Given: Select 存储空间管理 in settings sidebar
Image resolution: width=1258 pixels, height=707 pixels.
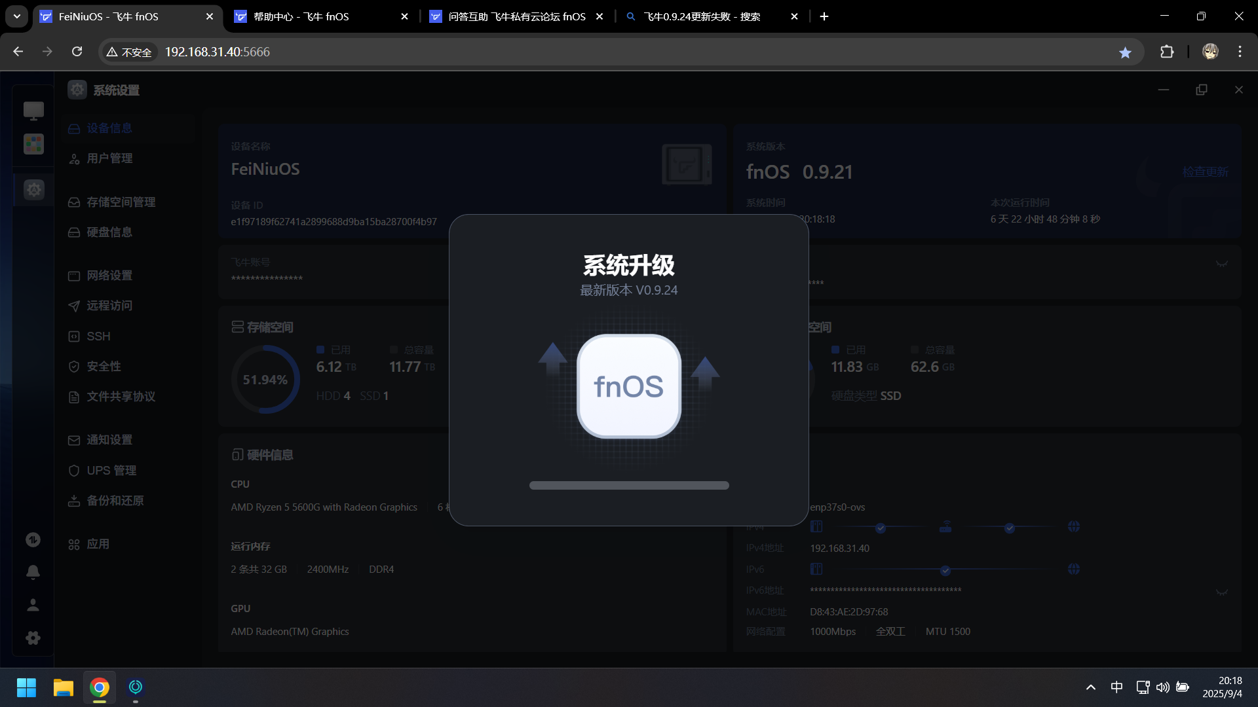Looking at the screenshot, I should tap(121, 202).
